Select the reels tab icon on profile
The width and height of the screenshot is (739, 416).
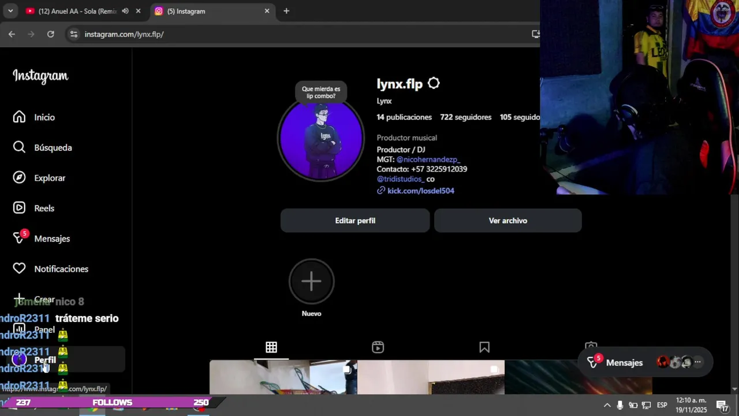coord(378,347)
